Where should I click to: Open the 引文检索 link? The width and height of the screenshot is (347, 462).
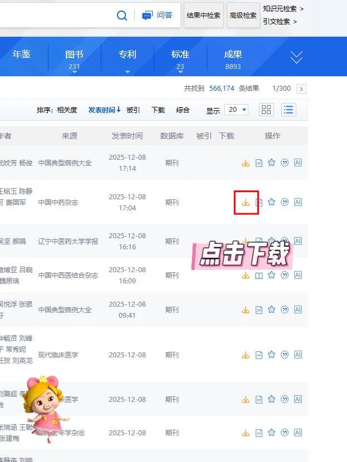pyautogui.click(x=280, y=22)
